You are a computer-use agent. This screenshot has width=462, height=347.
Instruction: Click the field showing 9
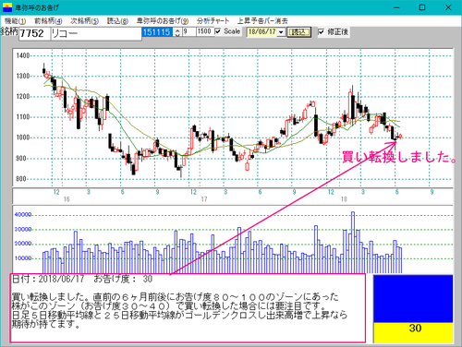click(189, 31)
